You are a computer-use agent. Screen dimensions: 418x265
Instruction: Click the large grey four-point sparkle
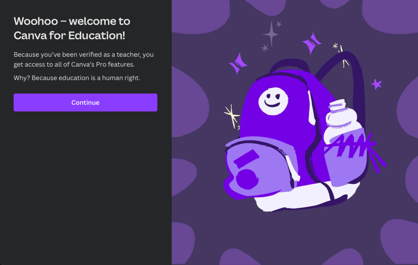click(271, 33)
